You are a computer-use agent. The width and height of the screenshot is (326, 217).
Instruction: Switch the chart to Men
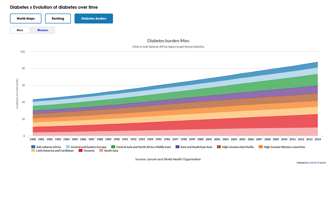click(20, 30)
